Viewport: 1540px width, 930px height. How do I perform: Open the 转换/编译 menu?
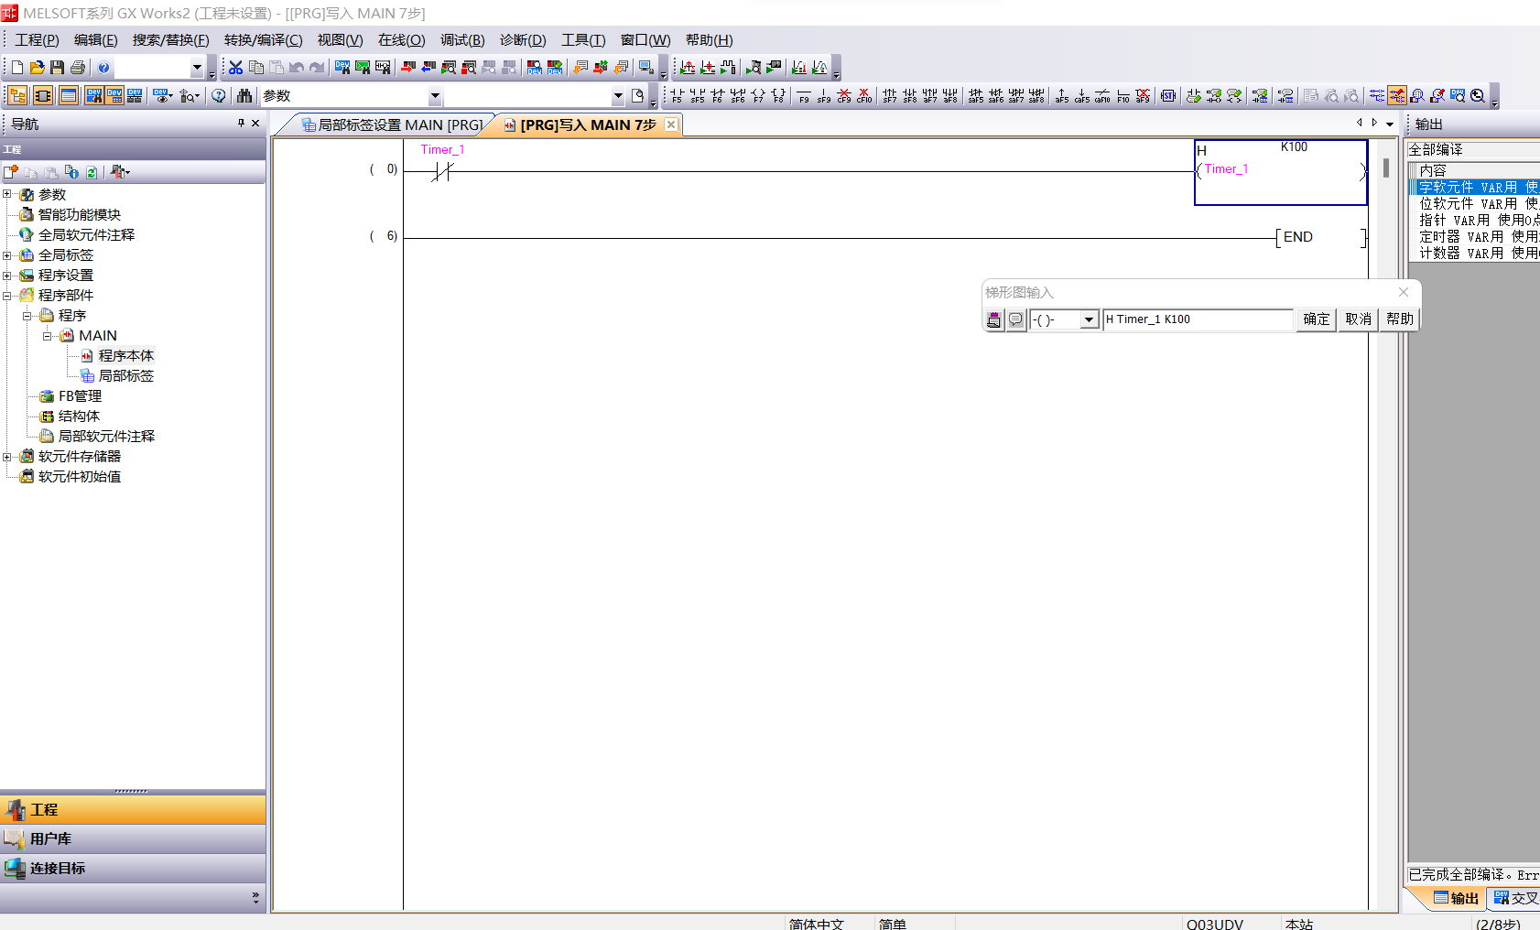pos(263,40)
